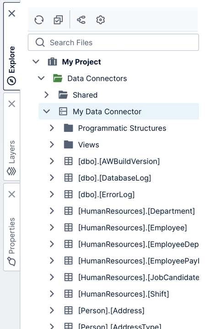The image size is (205, 329).
Task: Click the table icon for [dbo].[DatabaseLog]
Action: point(68,178)
